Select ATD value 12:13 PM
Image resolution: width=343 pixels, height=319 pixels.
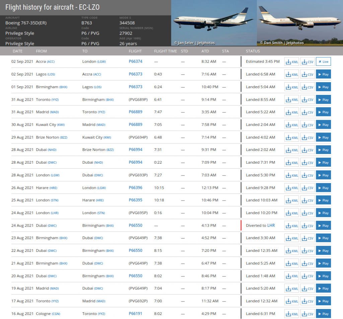210,188
